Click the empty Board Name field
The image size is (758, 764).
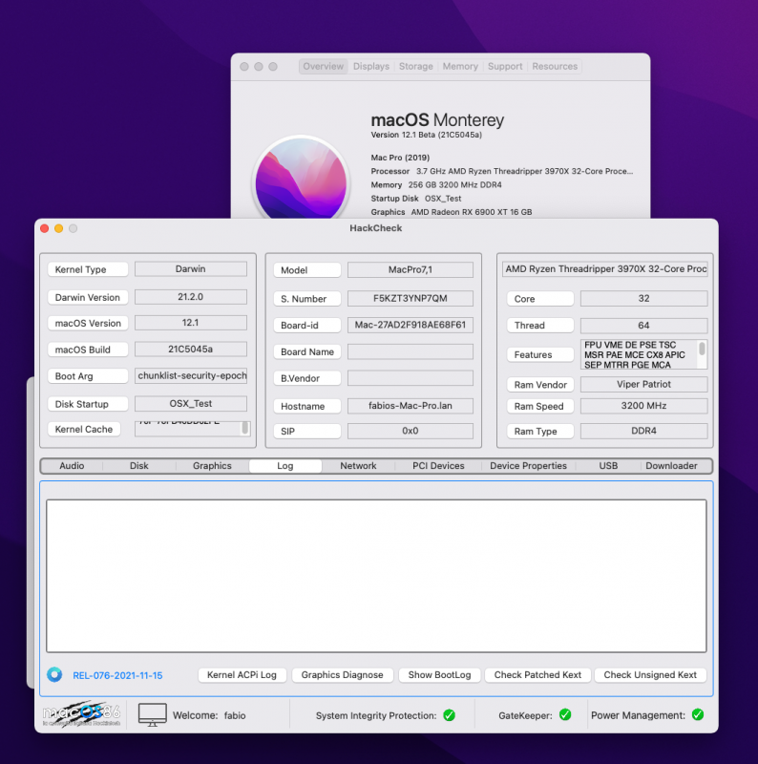[411, 351]
